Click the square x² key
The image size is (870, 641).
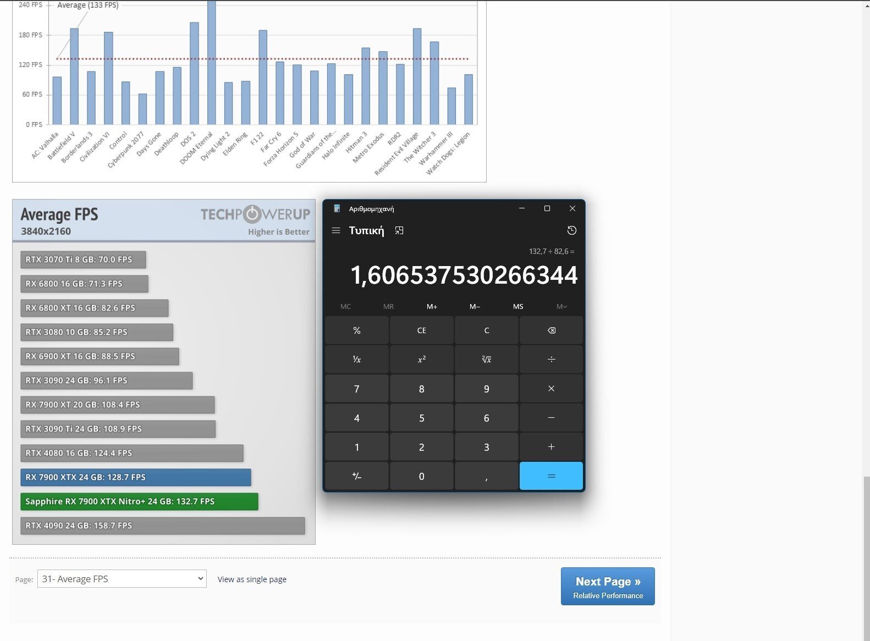pyautogui.click(x=422, y=360)
